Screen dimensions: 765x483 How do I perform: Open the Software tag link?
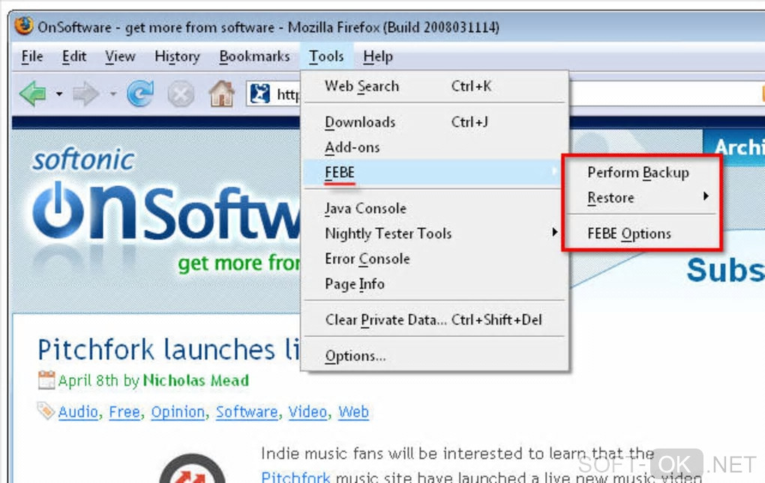tap(247, 412)
